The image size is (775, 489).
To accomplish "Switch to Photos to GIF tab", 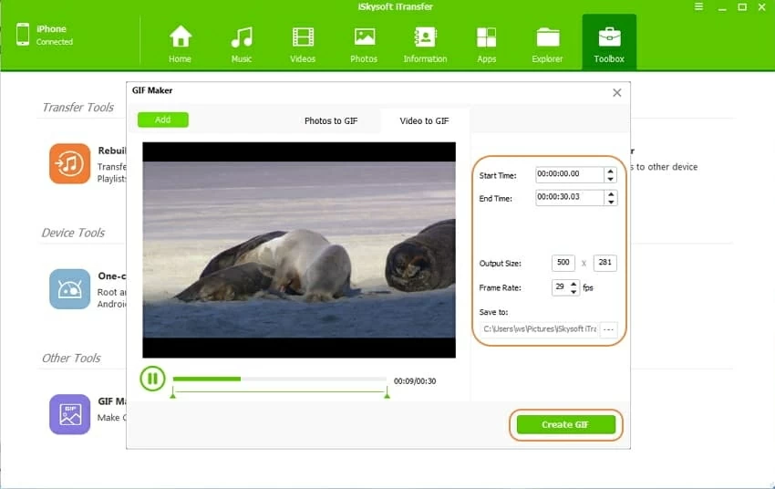I will [331, 121].
